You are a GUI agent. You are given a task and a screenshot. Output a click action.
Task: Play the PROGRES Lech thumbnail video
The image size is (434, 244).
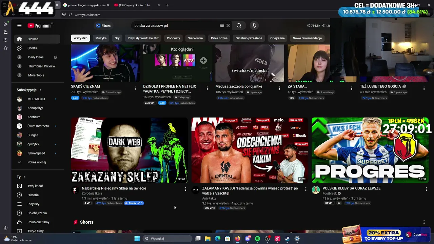click(370, 150)
